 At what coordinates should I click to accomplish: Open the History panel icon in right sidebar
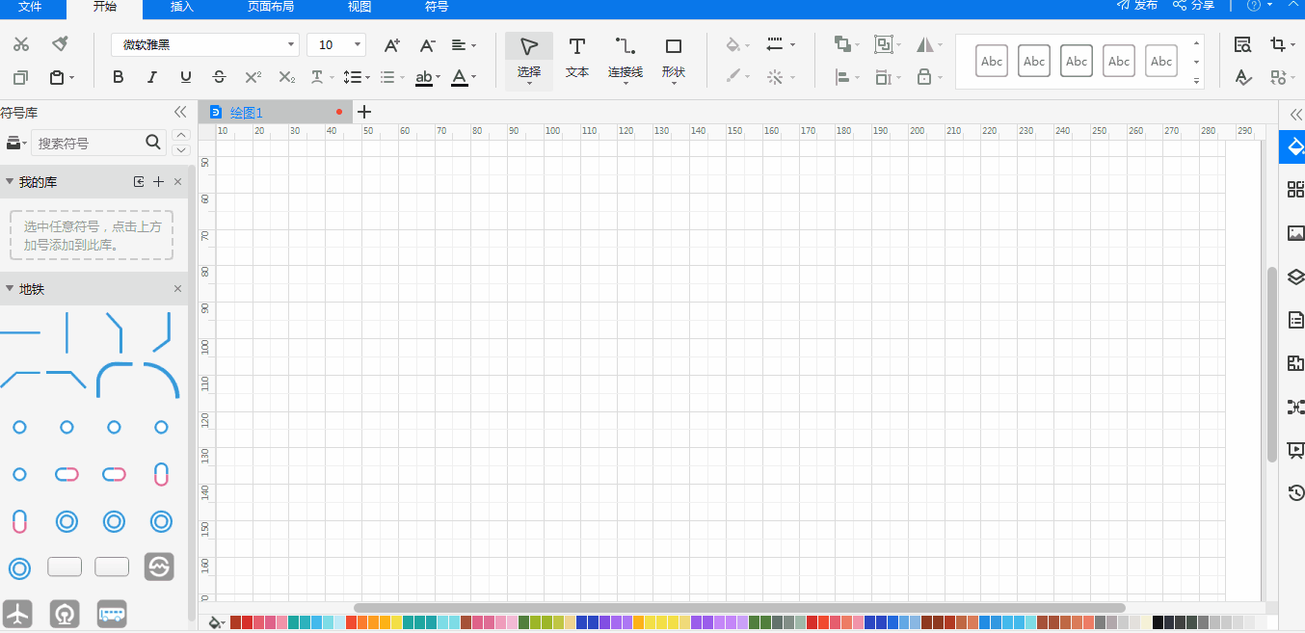[x=1295, y=493]
